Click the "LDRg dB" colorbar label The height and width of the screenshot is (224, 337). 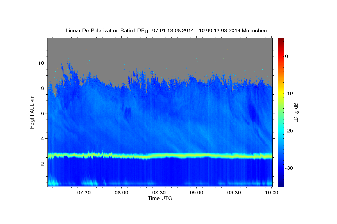295,112
